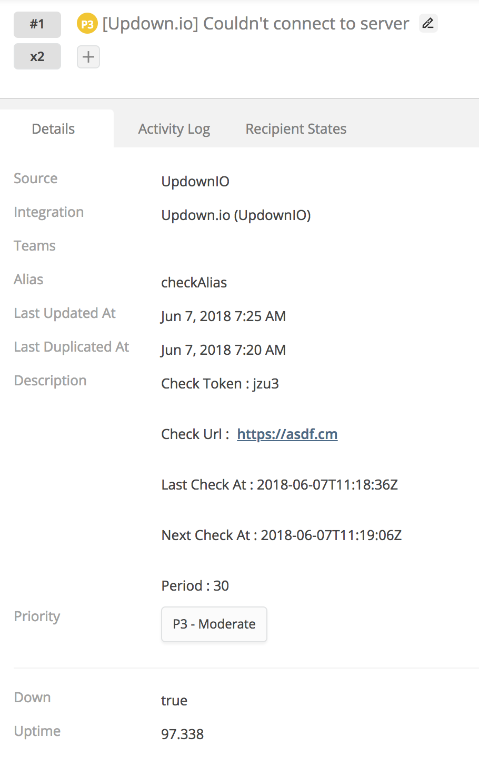Click the Last Updated At timestamp value
The height and width of the screenshot is (757, 479).
click(x=224, y=316)
